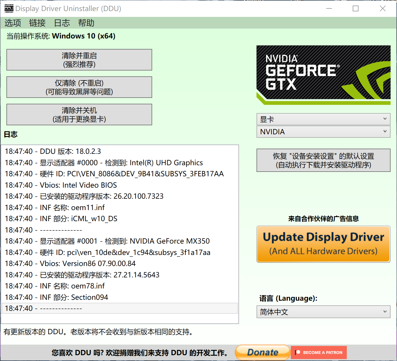This screenshot has width=397, height=361.
Task: Click the NVIDIA GeForce GTX logo image
Action: pyautogui.click(x=324, y=75)
